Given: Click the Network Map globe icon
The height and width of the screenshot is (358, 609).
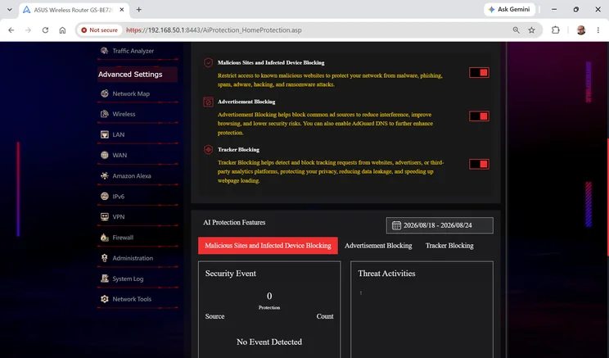Looking at the screenshot, I should (105, 93).
